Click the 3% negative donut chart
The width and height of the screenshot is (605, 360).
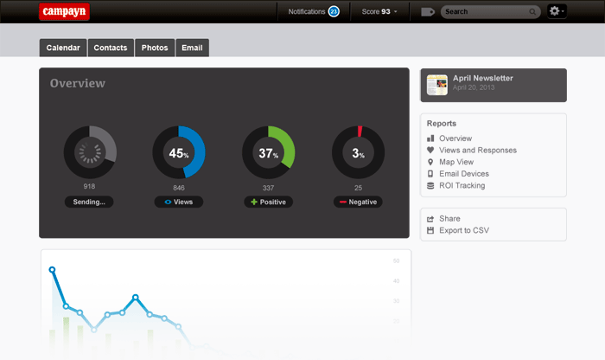358,152
